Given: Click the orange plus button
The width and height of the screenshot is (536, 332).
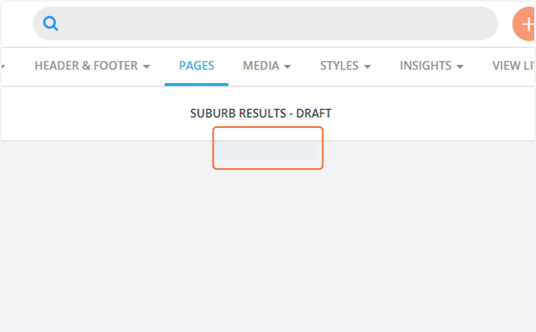Looking at the screenshot, I should pyautogui.click(x=524, y=24).
